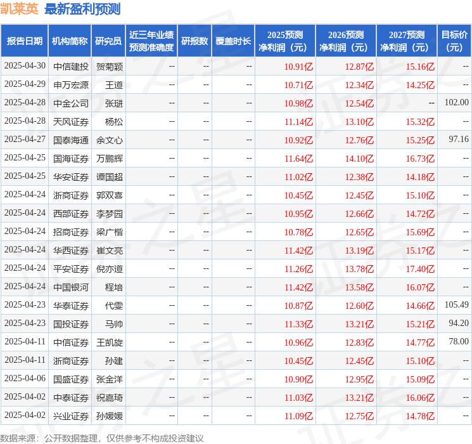The image size is (472, 444).
Task: Click the 最新盈利预测 heading text
Action: pyautogui.click(x=82, y=9)
